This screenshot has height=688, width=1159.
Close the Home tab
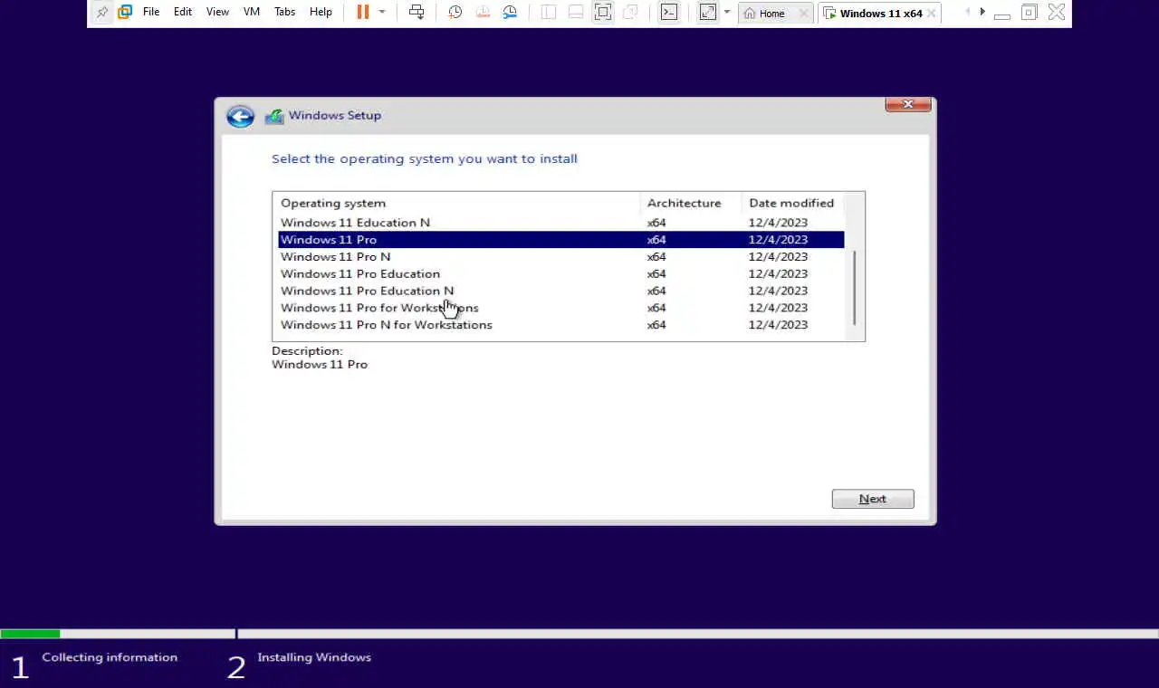coord(803,14)
